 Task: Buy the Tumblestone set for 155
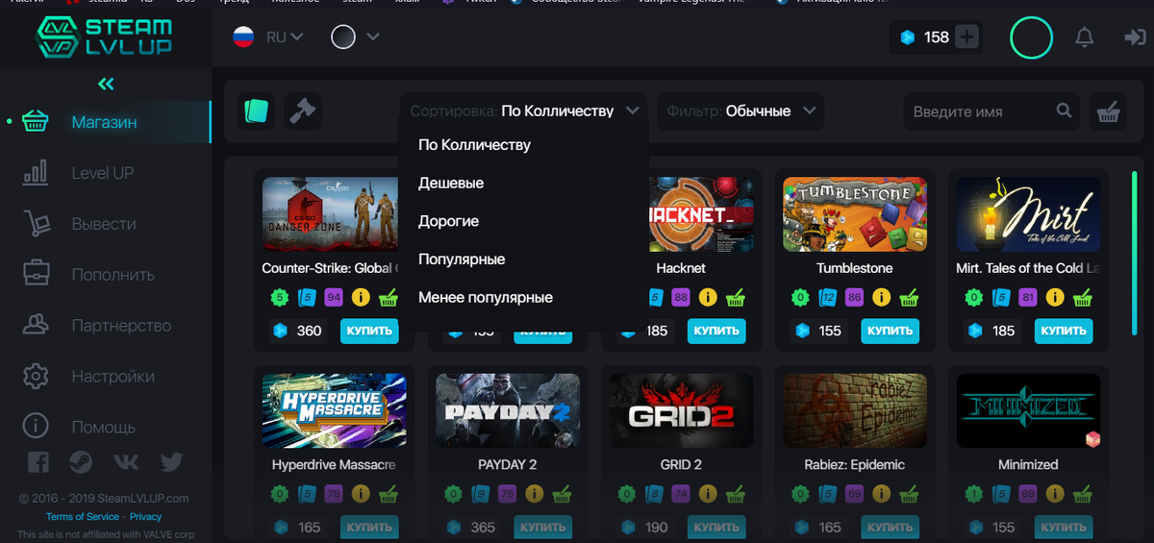point(890,331)
